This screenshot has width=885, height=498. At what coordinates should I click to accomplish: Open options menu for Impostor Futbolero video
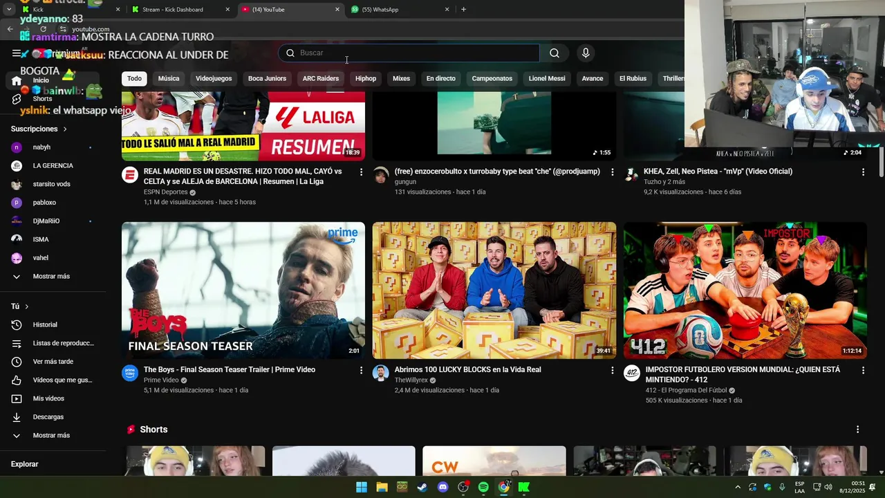click(863, 370)
